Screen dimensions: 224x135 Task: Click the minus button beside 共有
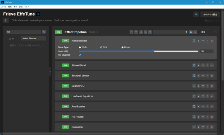coord(211,32)
